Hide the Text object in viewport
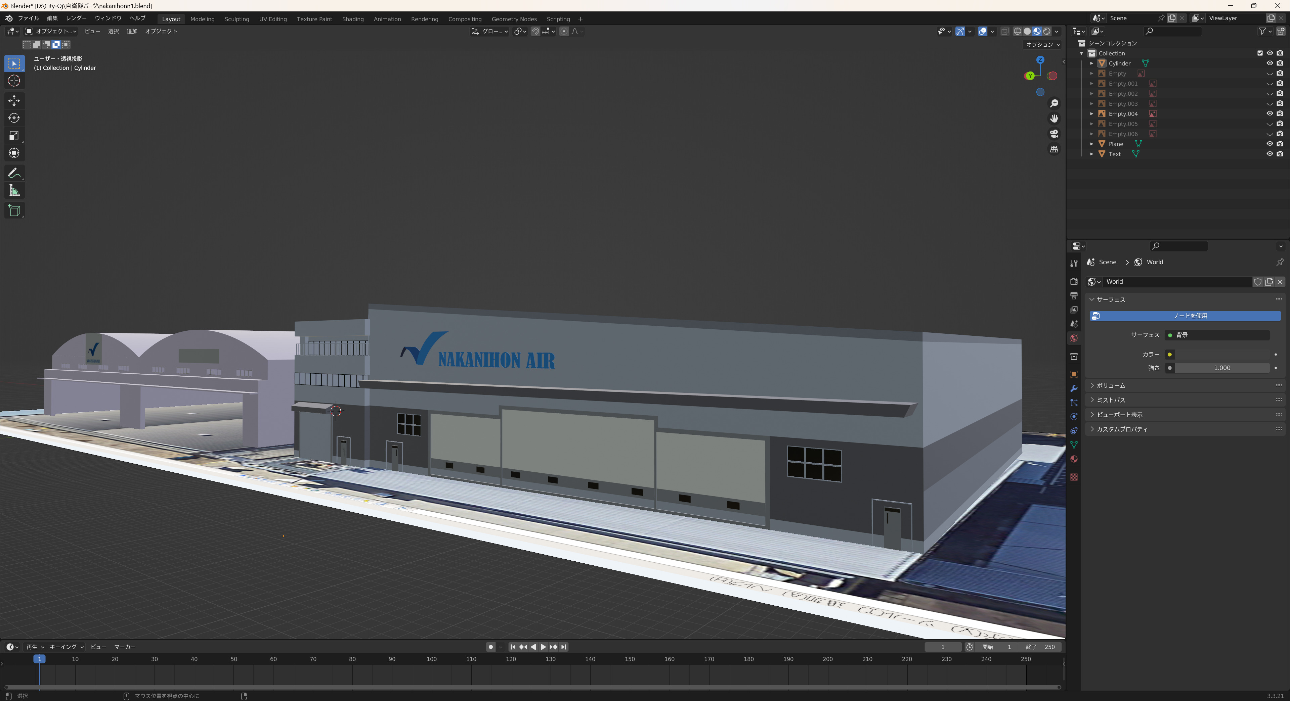 1270,154
